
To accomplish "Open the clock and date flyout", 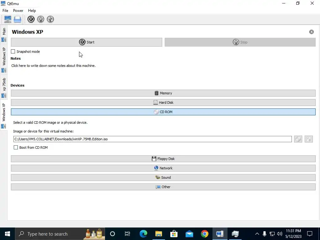I will (x=293, y=234).
